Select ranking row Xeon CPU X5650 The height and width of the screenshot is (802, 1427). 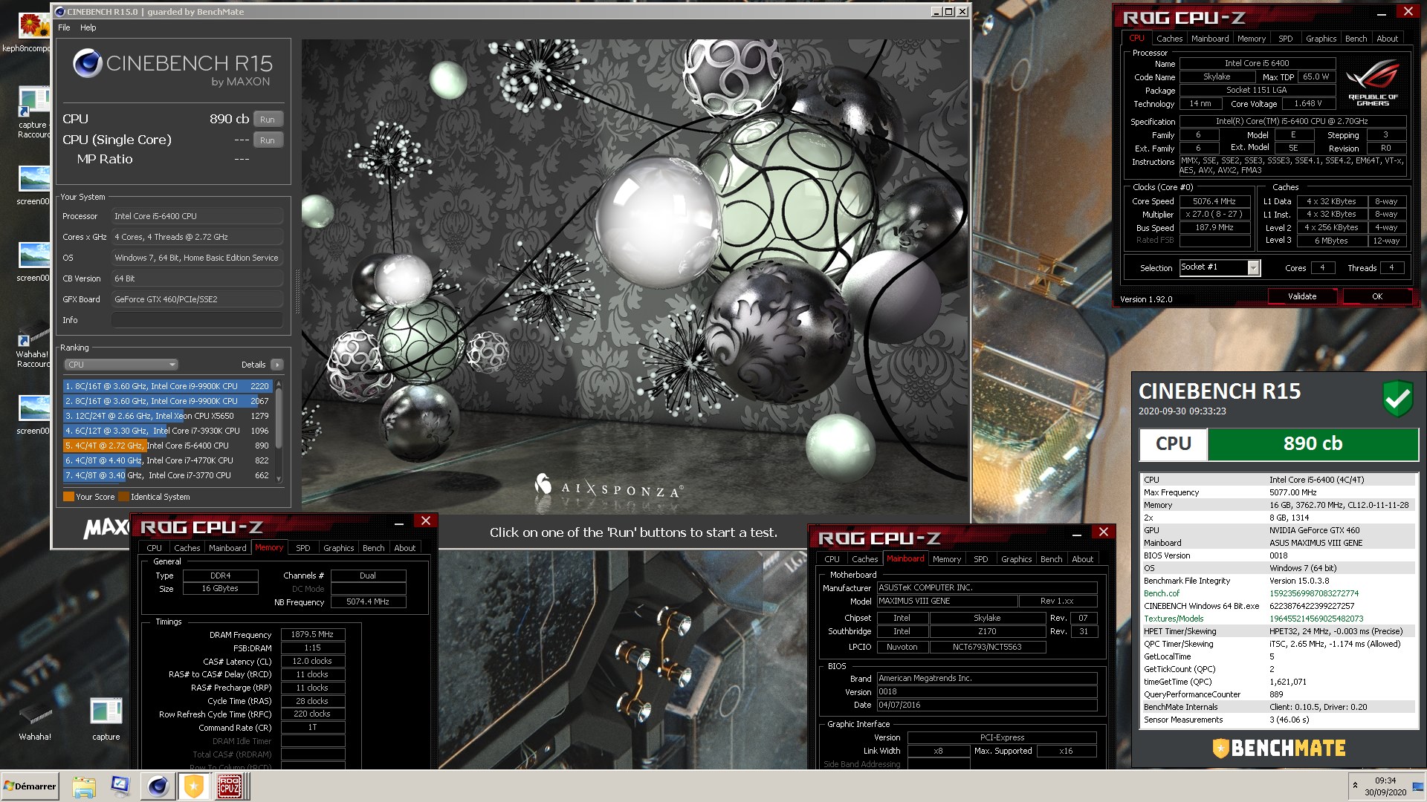[167, 416]
